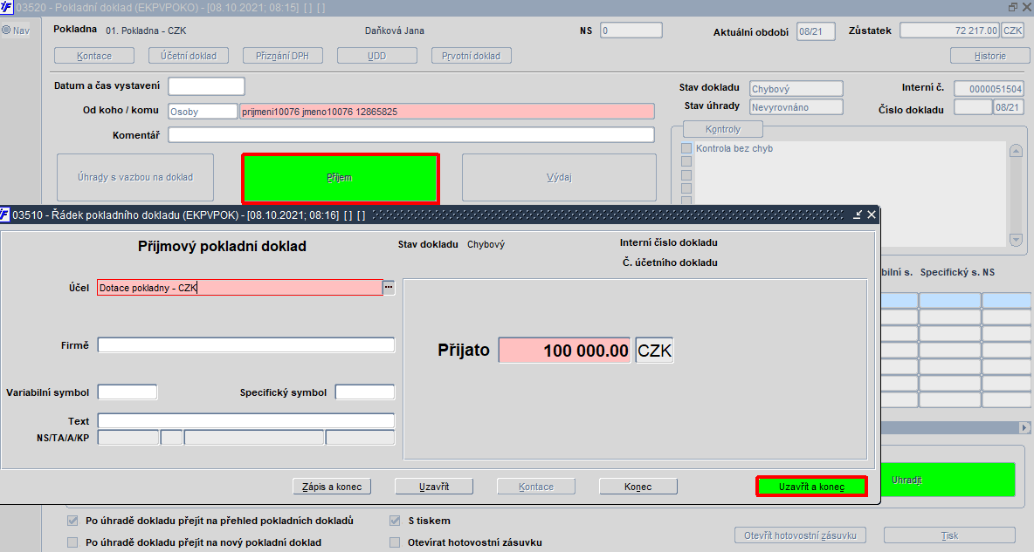Click the Stav dokladu field Chybový
1034x552 pixels.
[x=796, y=88]
